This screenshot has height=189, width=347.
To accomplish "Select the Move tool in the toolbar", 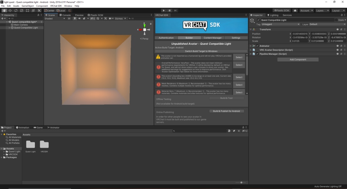I will pyautogui.click(x=10, y=11).
